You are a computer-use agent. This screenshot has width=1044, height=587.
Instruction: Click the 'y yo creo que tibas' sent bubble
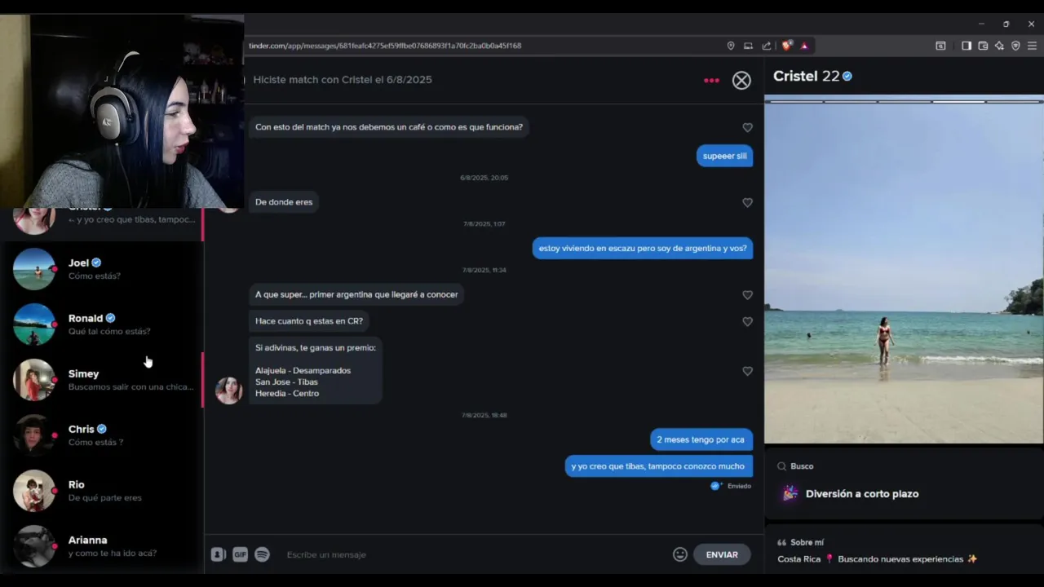coord(658,466)
